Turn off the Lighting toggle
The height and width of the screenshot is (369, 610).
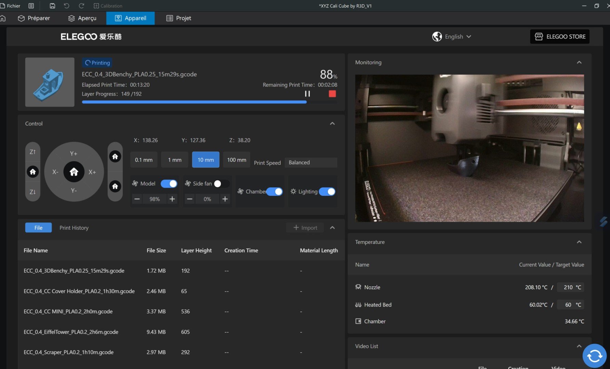(327, 192)
